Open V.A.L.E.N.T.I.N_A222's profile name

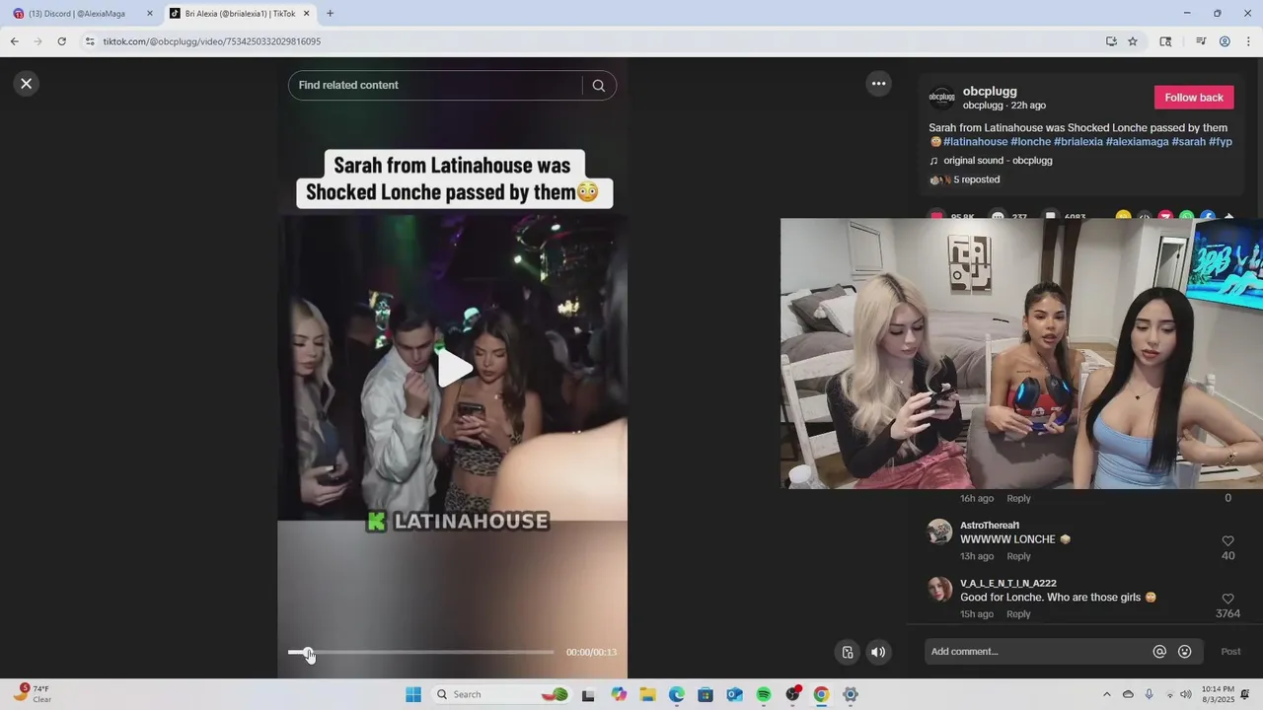pyautogui.click(x=1008, y=584)
